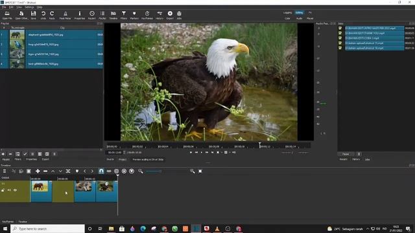The image size is (415, 233).
Task: Click the current timecode field in player
Action: [115, 153]
